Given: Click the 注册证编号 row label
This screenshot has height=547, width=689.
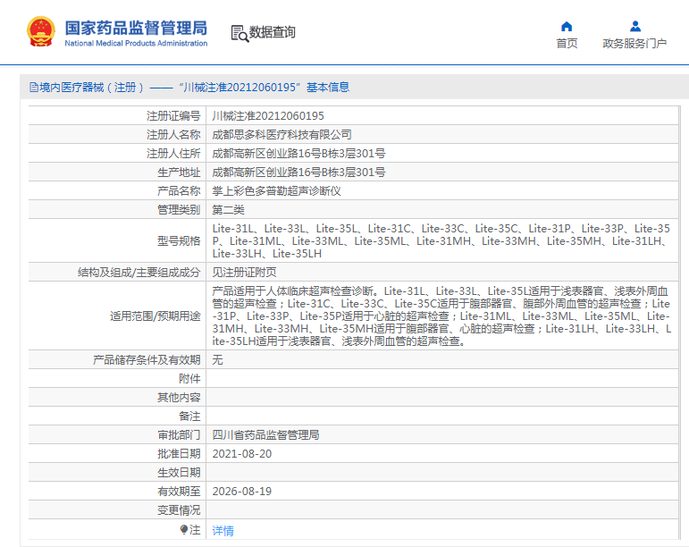Looking at the screenshot, I should [173, 116].
